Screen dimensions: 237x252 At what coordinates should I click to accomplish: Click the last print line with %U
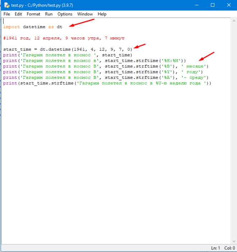pos(107,83)
